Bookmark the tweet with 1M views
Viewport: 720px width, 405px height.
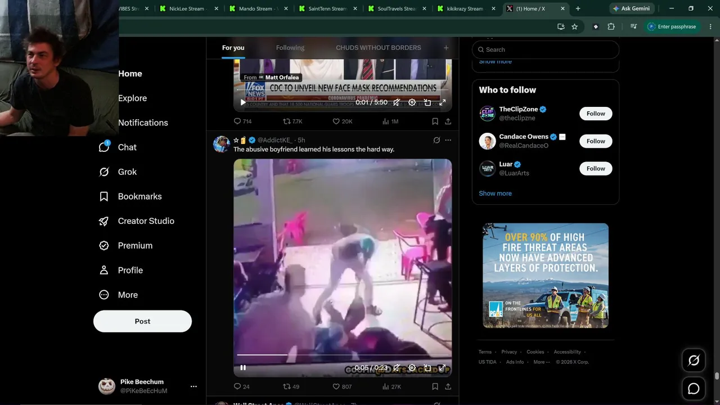tap(435, 121)
